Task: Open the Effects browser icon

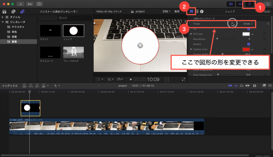Action: (264, 85)
